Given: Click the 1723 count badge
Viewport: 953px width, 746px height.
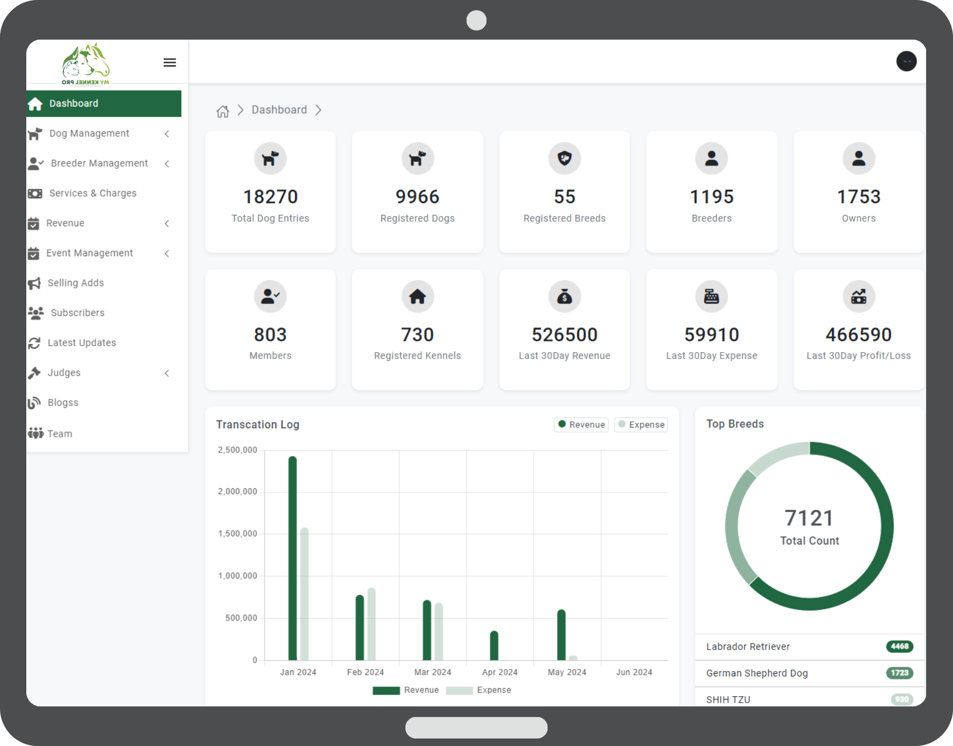Looking at the screenshot, I should [x=899, y=673].
